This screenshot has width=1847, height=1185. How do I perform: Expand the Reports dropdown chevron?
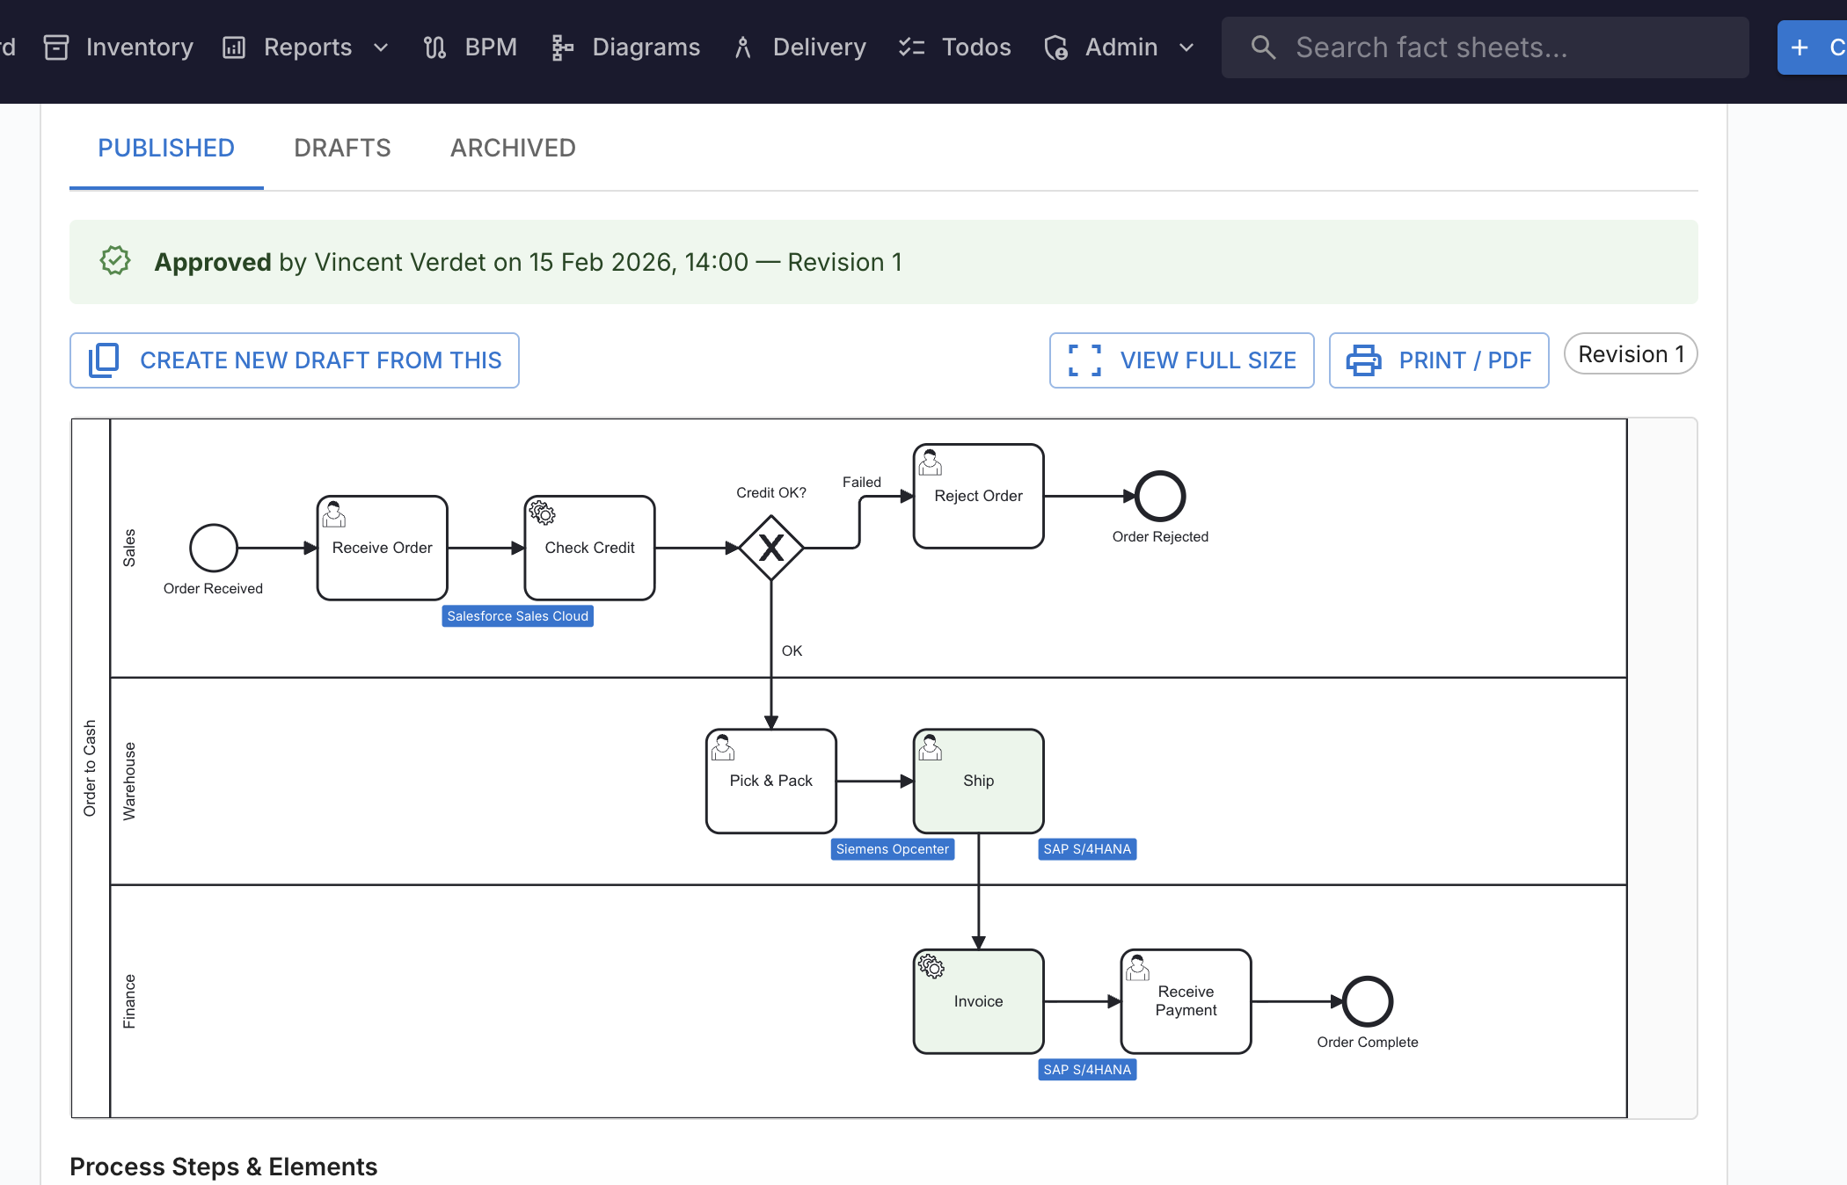point(380,47)
